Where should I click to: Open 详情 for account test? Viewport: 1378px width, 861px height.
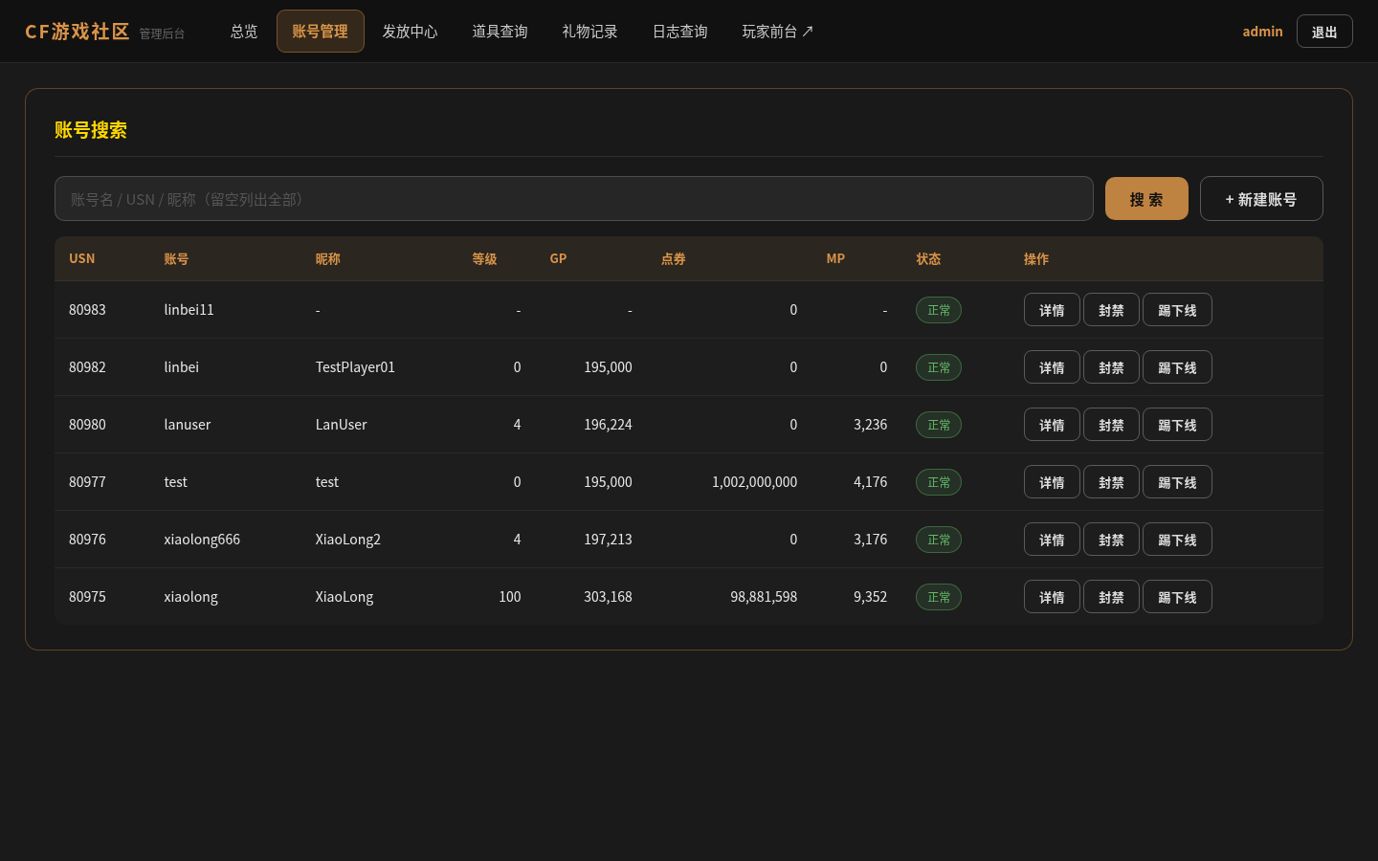click(1052, 482)
